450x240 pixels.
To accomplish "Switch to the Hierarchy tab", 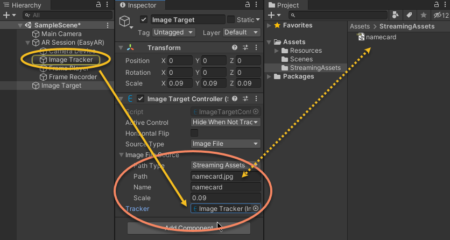I will tap(22, 5).
